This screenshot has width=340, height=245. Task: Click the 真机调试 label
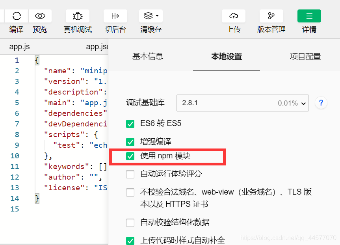tap(78, 29)
